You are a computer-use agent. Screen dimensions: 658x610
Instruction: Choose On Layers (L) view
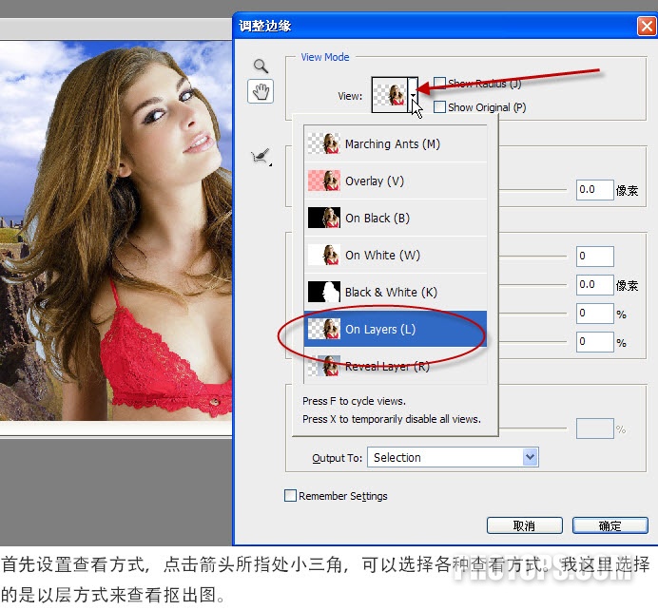point(396,329)
